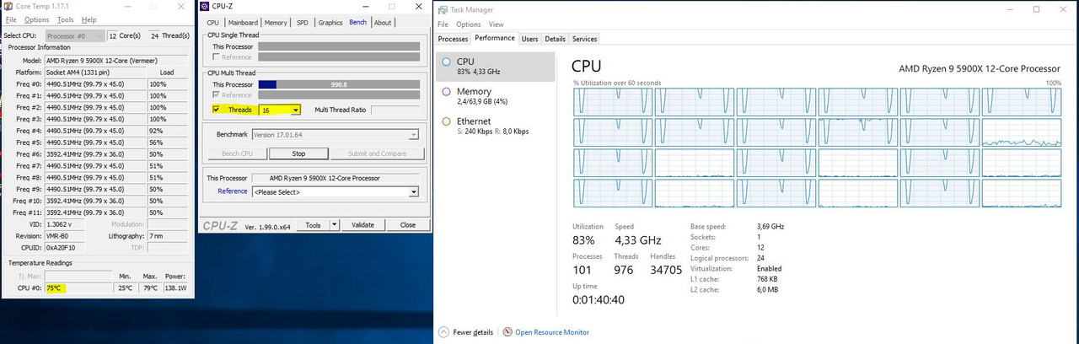Click the Ethernet entry in Task Manager sidebar
This screenshot has height=344, width=1079.
[497, 126]
